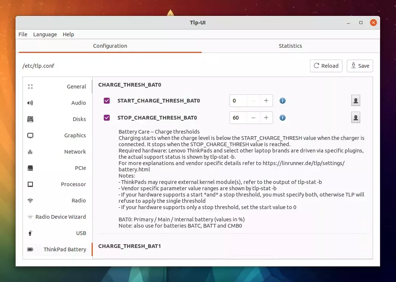Select the Radio Device Wizard category
This screenshot has height=282, width=396.
(x=60, y=217)
